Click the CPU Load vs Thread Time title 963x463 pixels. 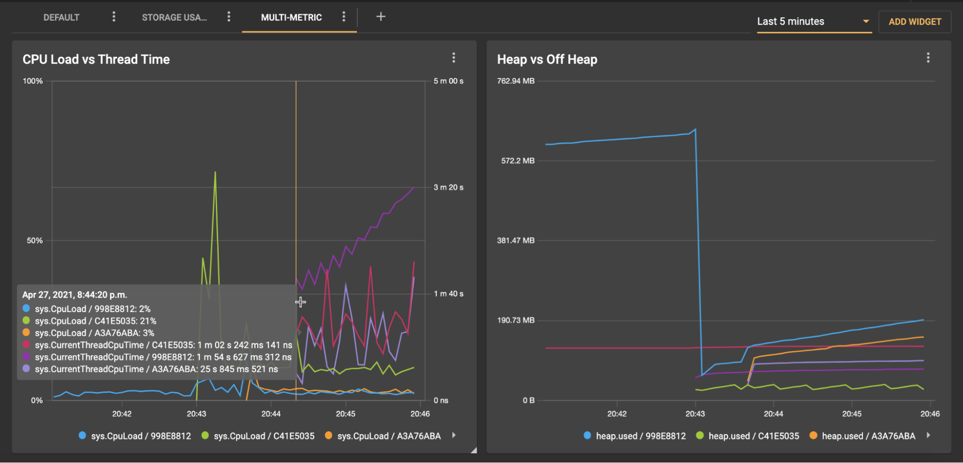tap(96, 59)
